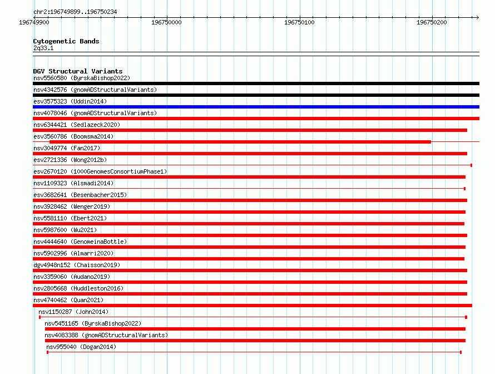Click the 196750200 ruler coordinate

(x=432, y=22)
